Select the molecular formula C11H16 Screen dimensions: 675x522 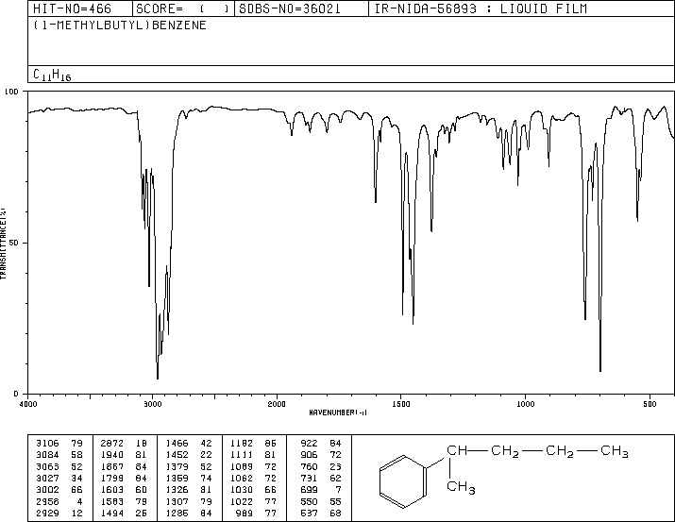pyautogui.click(x=52, y=75)
